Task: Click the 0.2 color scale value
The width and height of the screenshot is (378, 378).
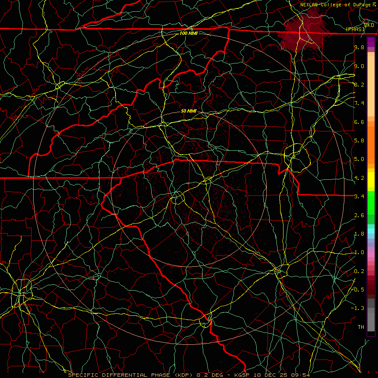Action: 359,271
